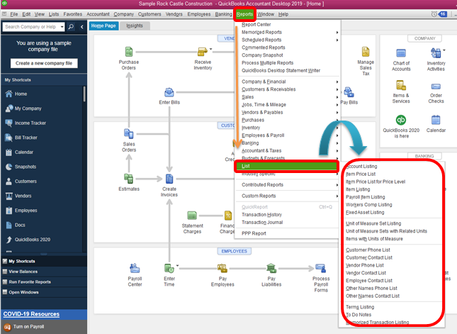Open the Items & Services icon

401,86
